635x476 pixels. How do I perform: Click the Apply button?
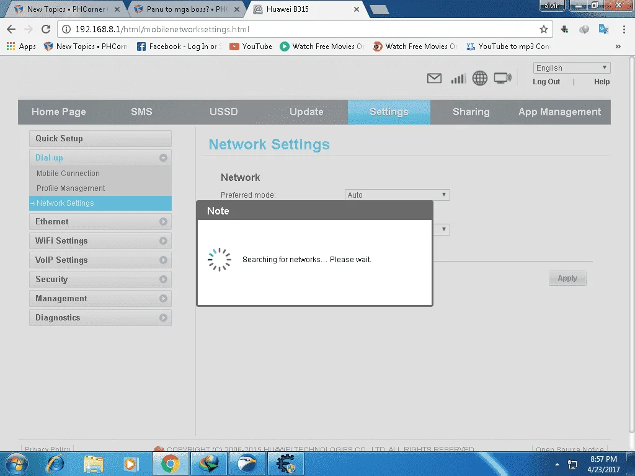(567, 278)
